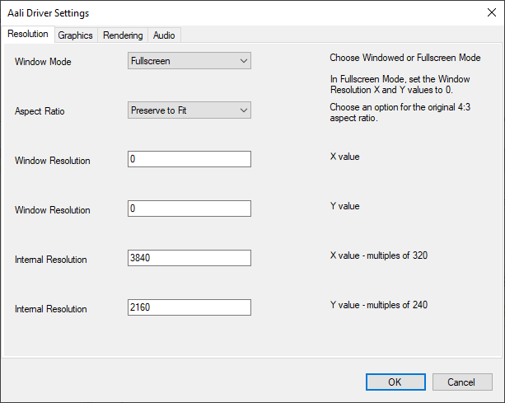
Task: Switch to the Graphics tab
Action: coord(75,35)
